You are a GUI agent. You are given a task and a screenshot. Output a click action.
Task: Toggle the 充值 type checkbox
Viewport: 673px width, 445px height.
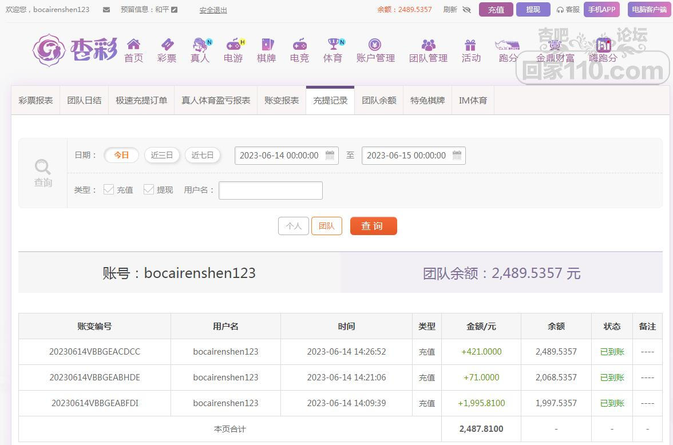109,189
